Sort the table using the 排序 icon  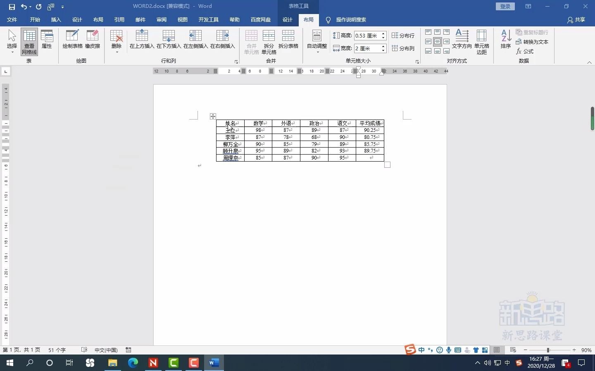(505, 39)
